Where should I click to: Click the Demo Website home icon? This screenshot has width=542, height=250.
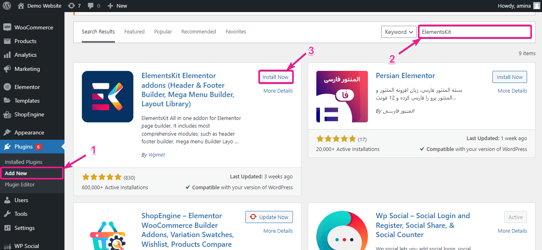pyautogui.click(x=21, y=6)
